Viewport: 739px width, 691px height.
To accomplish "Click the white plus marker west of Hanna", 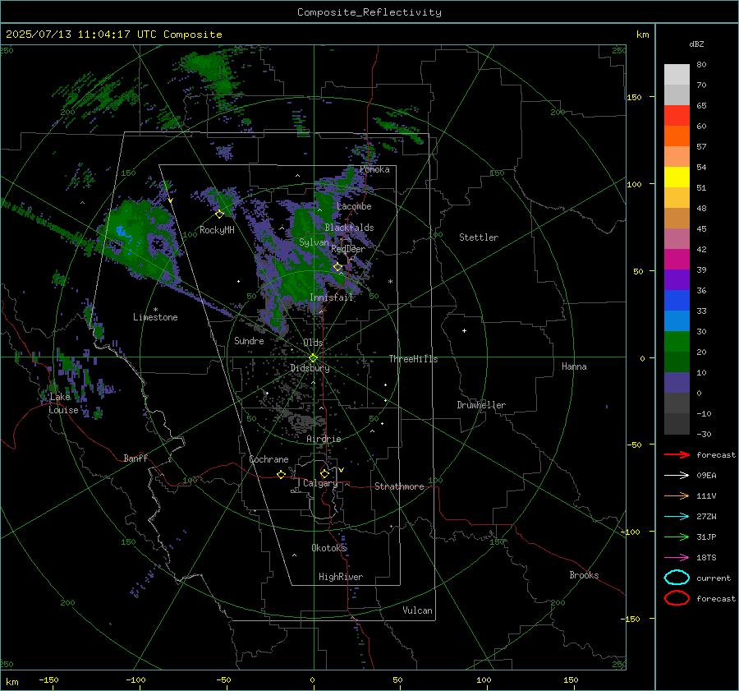I will [464, 330].
